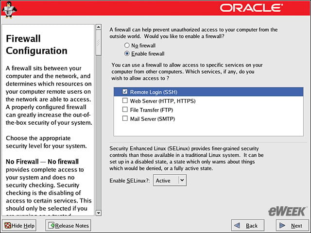The height and width of the screenshot is (233, 311).
Task: Click the help panel scroll down arrow
Action: (98, 213)
